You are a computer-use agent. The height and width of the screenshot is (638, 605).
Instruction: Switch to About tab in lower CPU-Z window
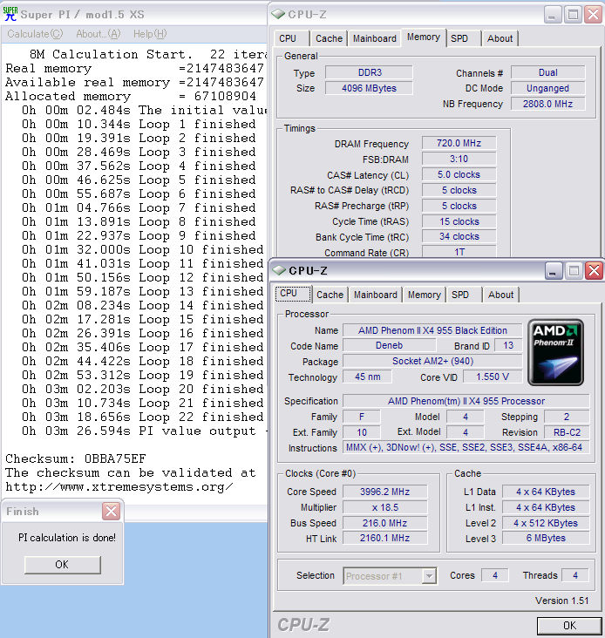tap(501, 295)
